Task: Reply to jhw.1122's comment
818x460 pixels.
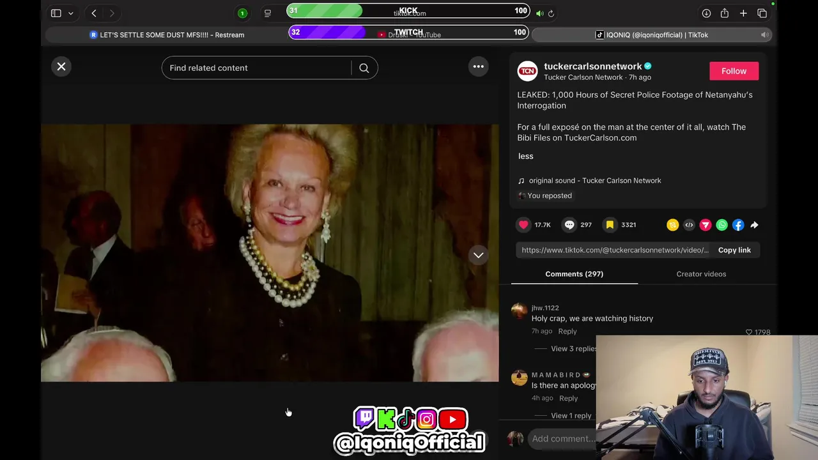Action: (567, 332)
